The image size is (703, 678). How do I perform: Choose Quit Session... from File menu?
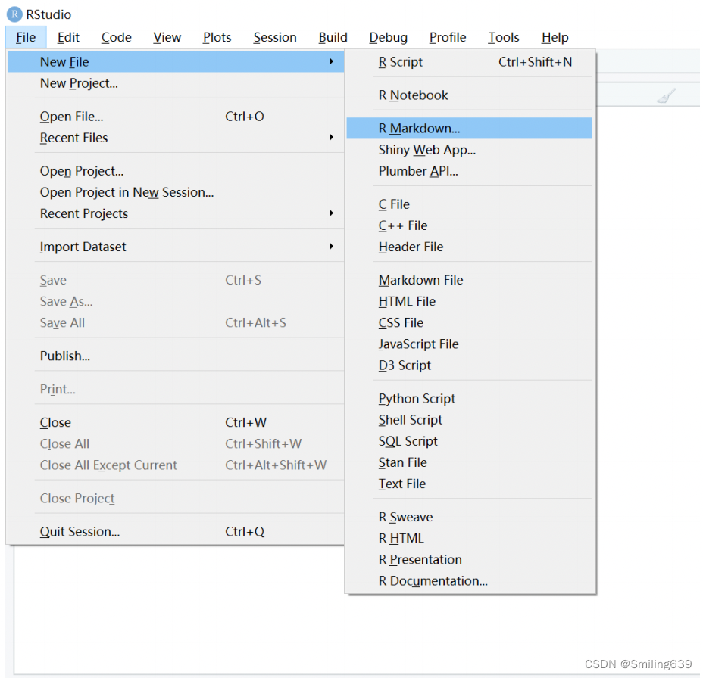click(176, 531)
